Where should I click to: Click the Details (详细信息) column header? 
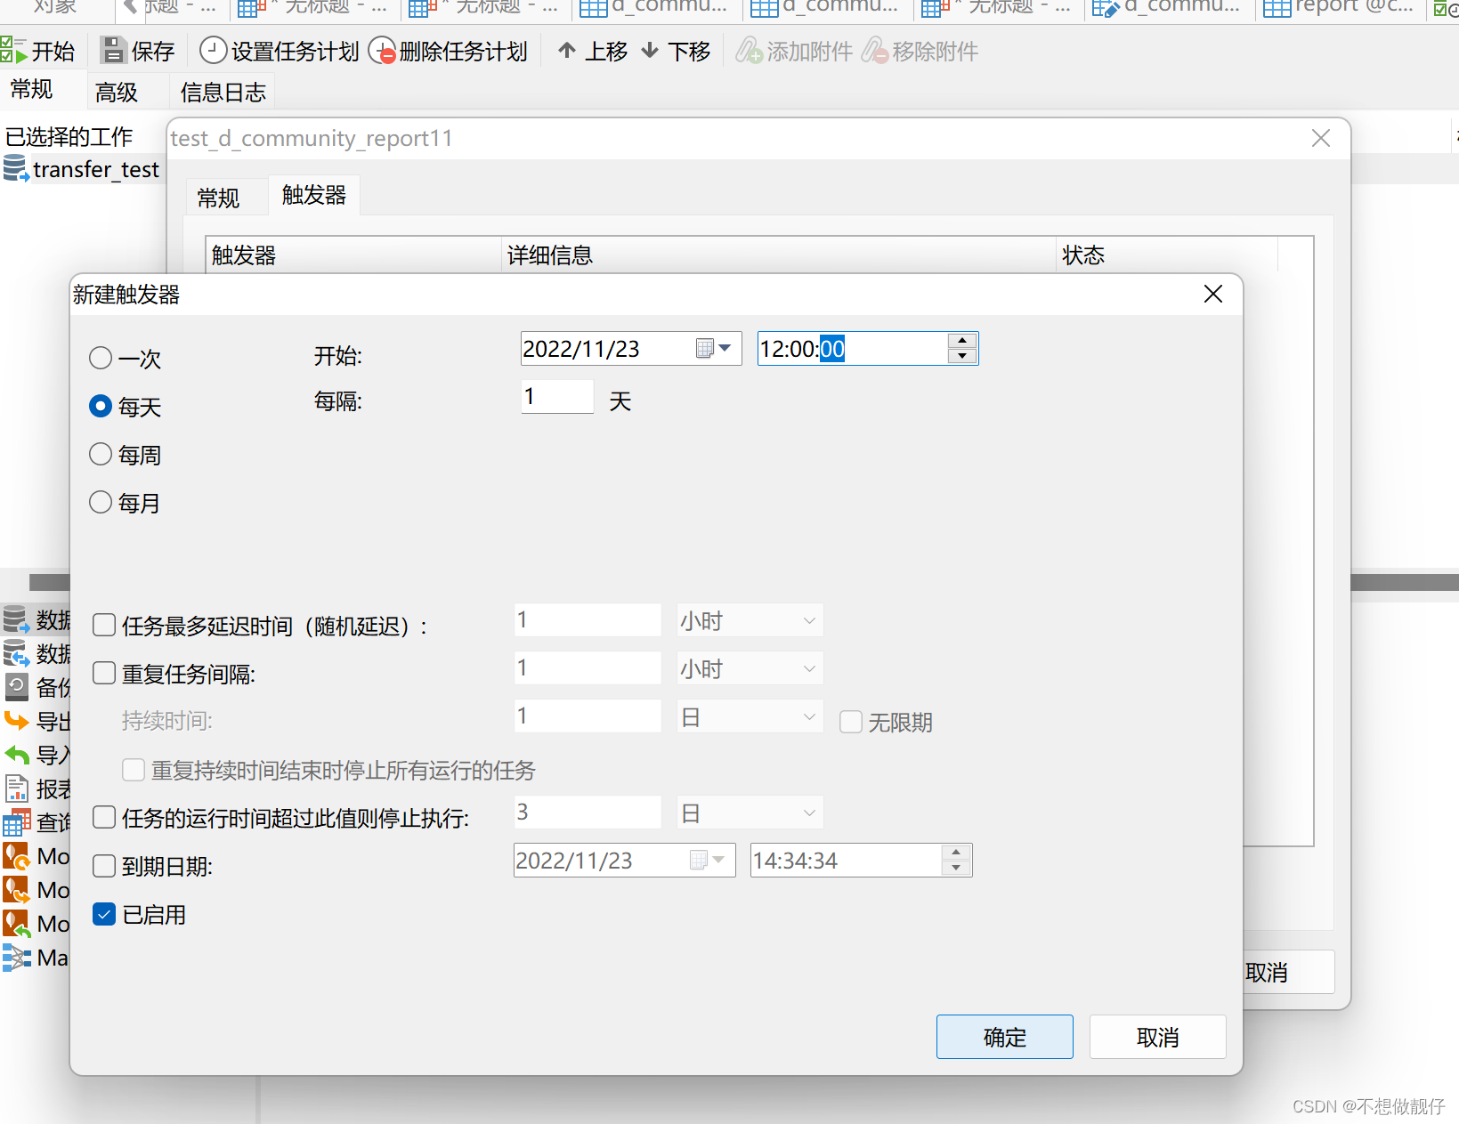click(779, 255)
